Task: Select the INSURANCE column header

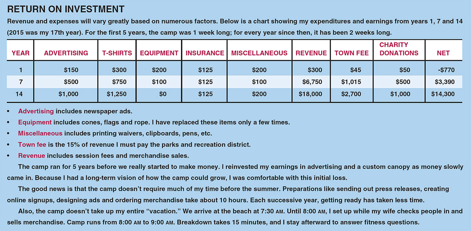Action: 205,53
